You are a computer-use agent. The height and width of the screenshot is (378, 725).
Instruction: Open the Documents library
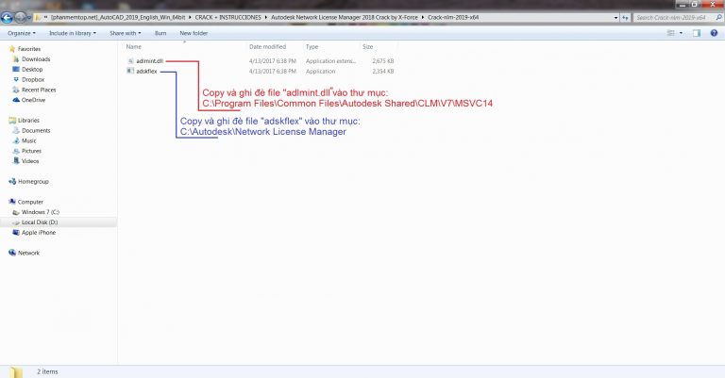(36, 131)
